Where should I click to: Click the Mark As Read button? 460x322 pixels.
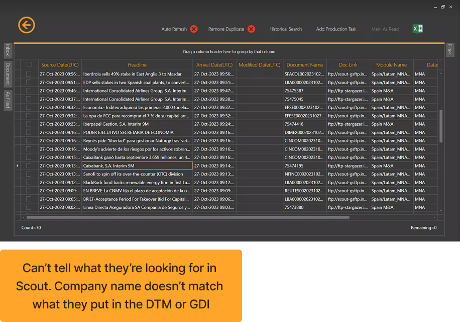pyautogui.click(x=385, y=29)
